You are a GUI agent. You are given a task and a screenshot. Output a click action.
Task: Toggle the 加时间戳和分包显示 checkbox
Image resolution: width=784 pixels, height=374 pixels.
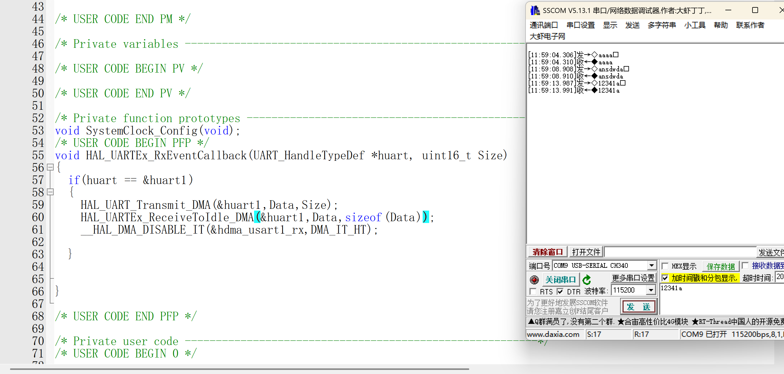tap(665, 278)
